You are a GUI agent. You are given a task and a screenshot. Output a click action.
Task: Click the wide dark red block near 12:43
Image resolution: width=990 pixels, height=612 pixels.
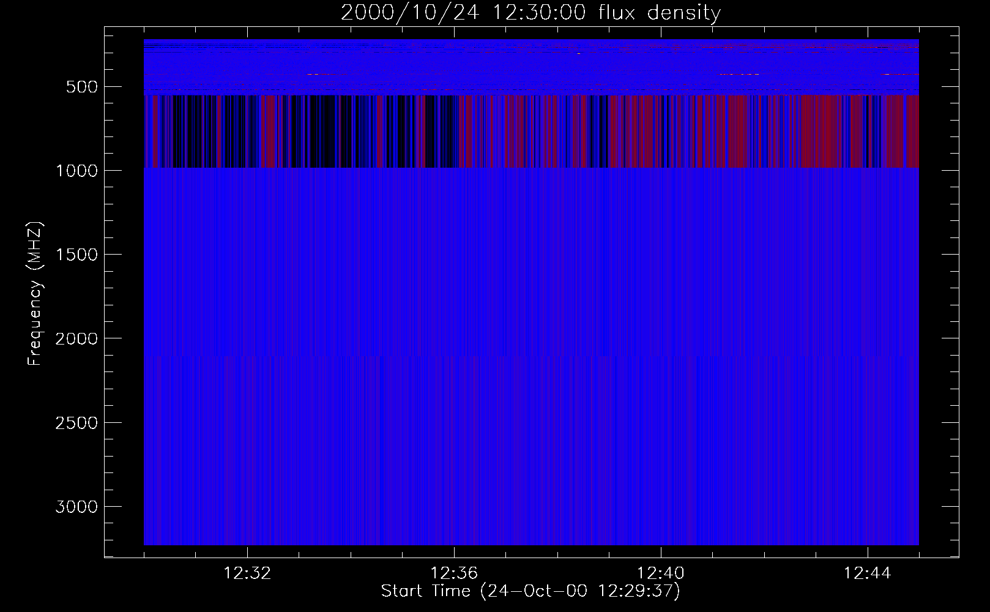click(x=823, y=132)
